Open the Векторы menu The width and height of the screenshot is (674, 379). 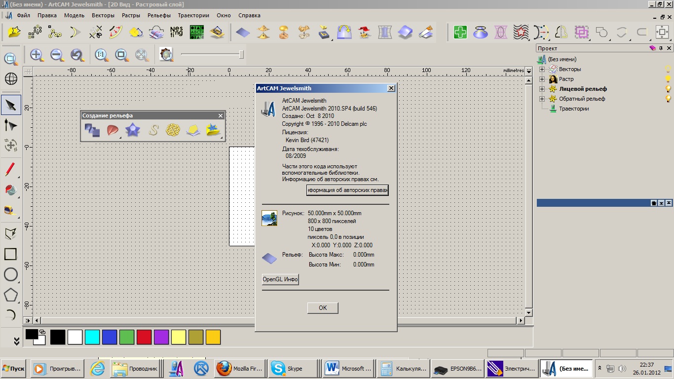click(103, 15)
